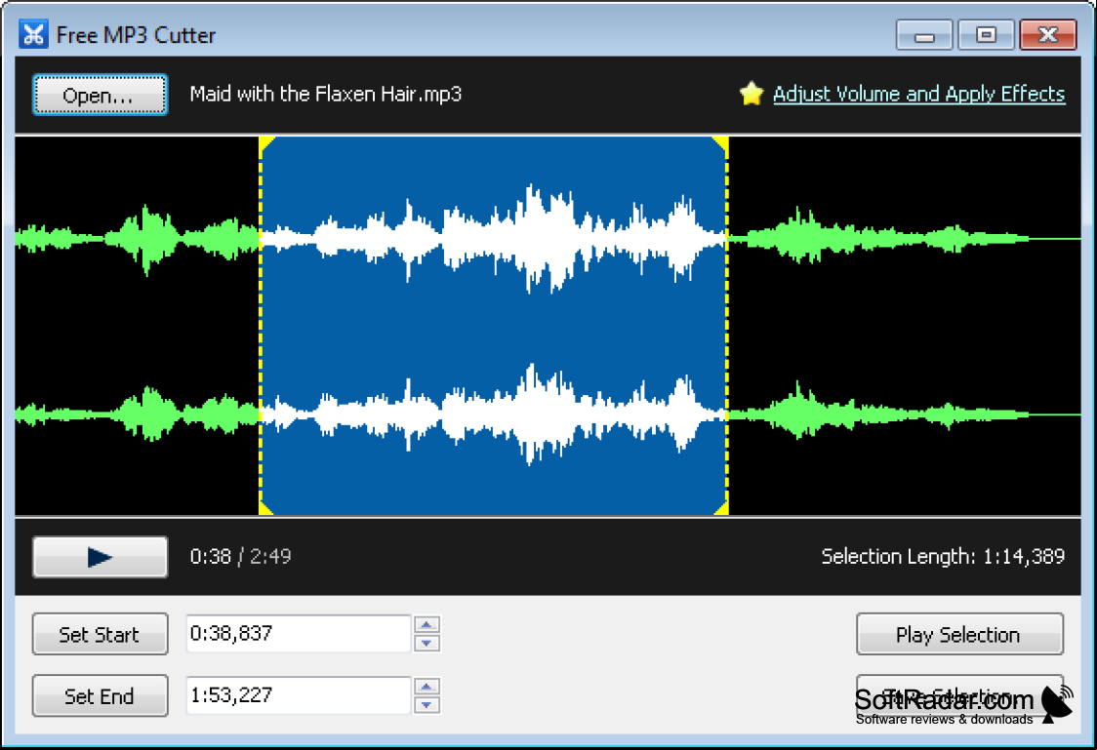
Task: Decrease start time with down arrow
Action: pyautogui.click(x=427, y=644)
